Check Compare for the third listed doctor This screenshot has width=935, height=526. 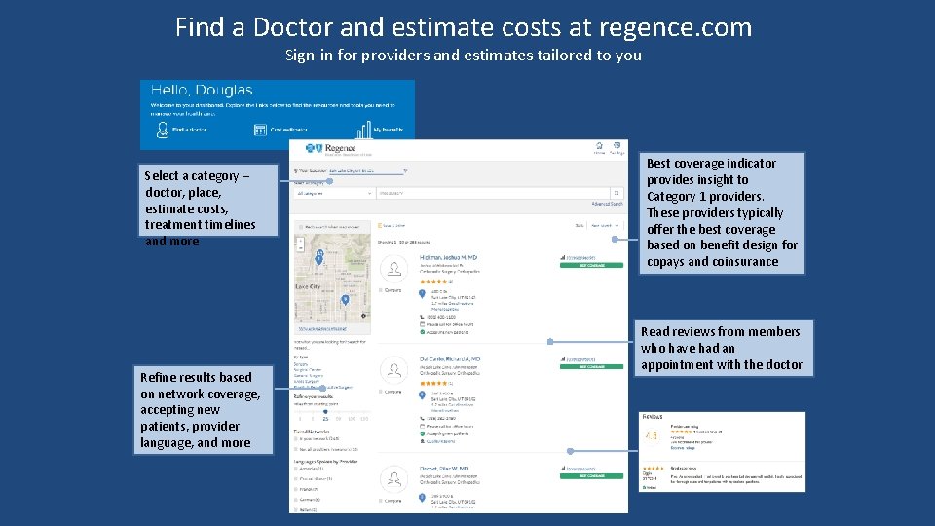tap(381, 501)
